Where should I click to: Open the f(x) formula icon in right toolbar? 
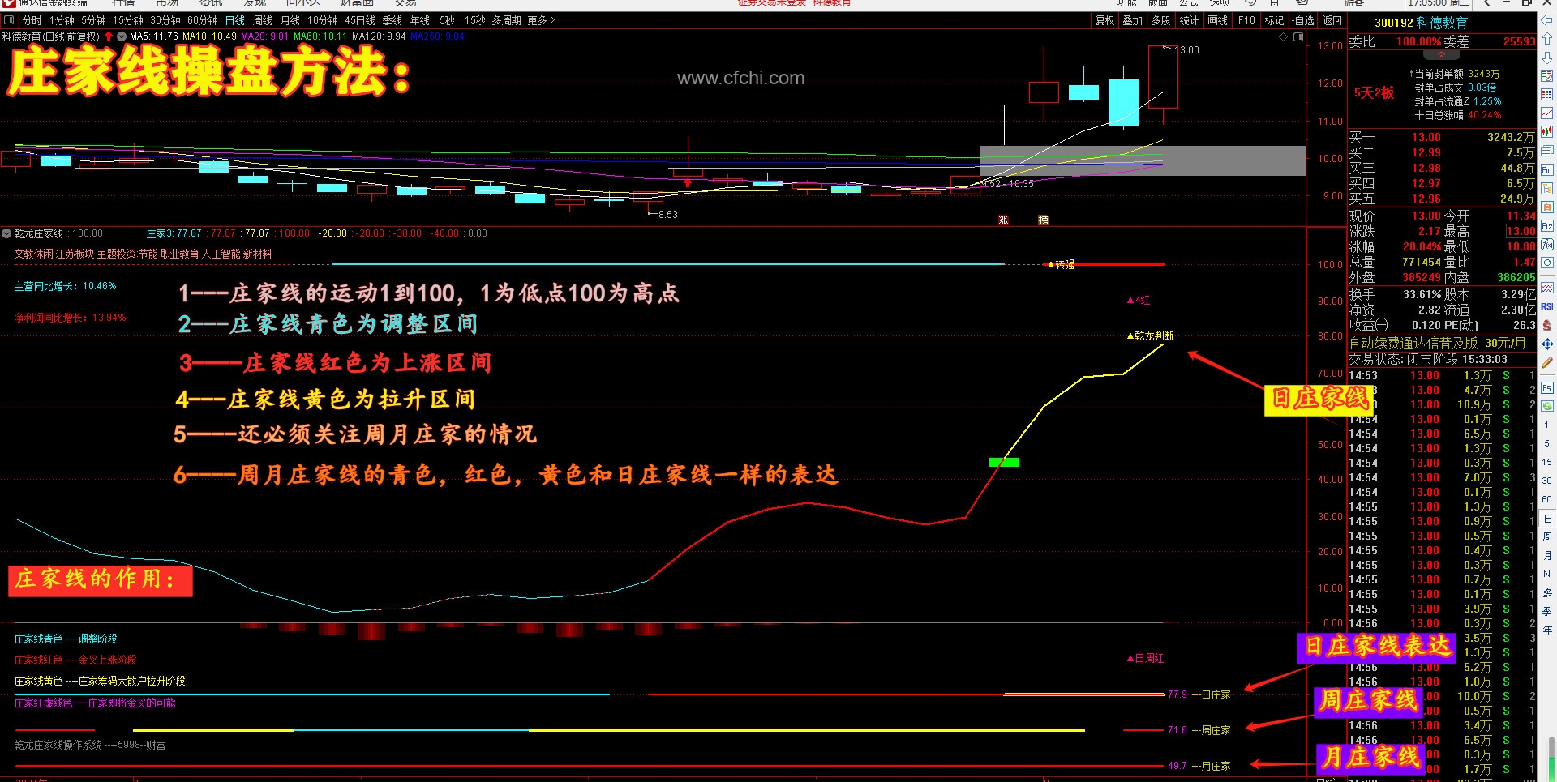tap(1547, 245)
